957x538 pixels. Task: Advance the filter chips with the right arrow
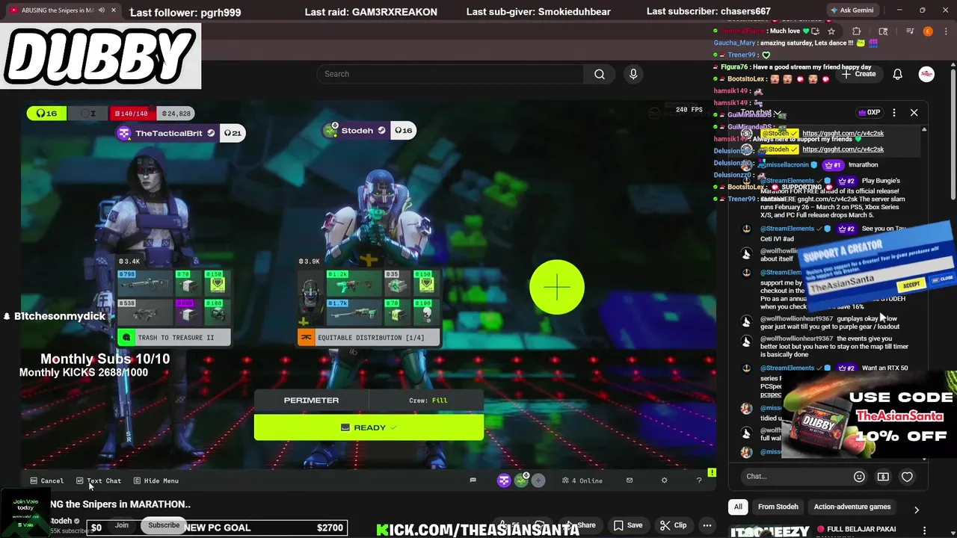[x=917, y=510]
